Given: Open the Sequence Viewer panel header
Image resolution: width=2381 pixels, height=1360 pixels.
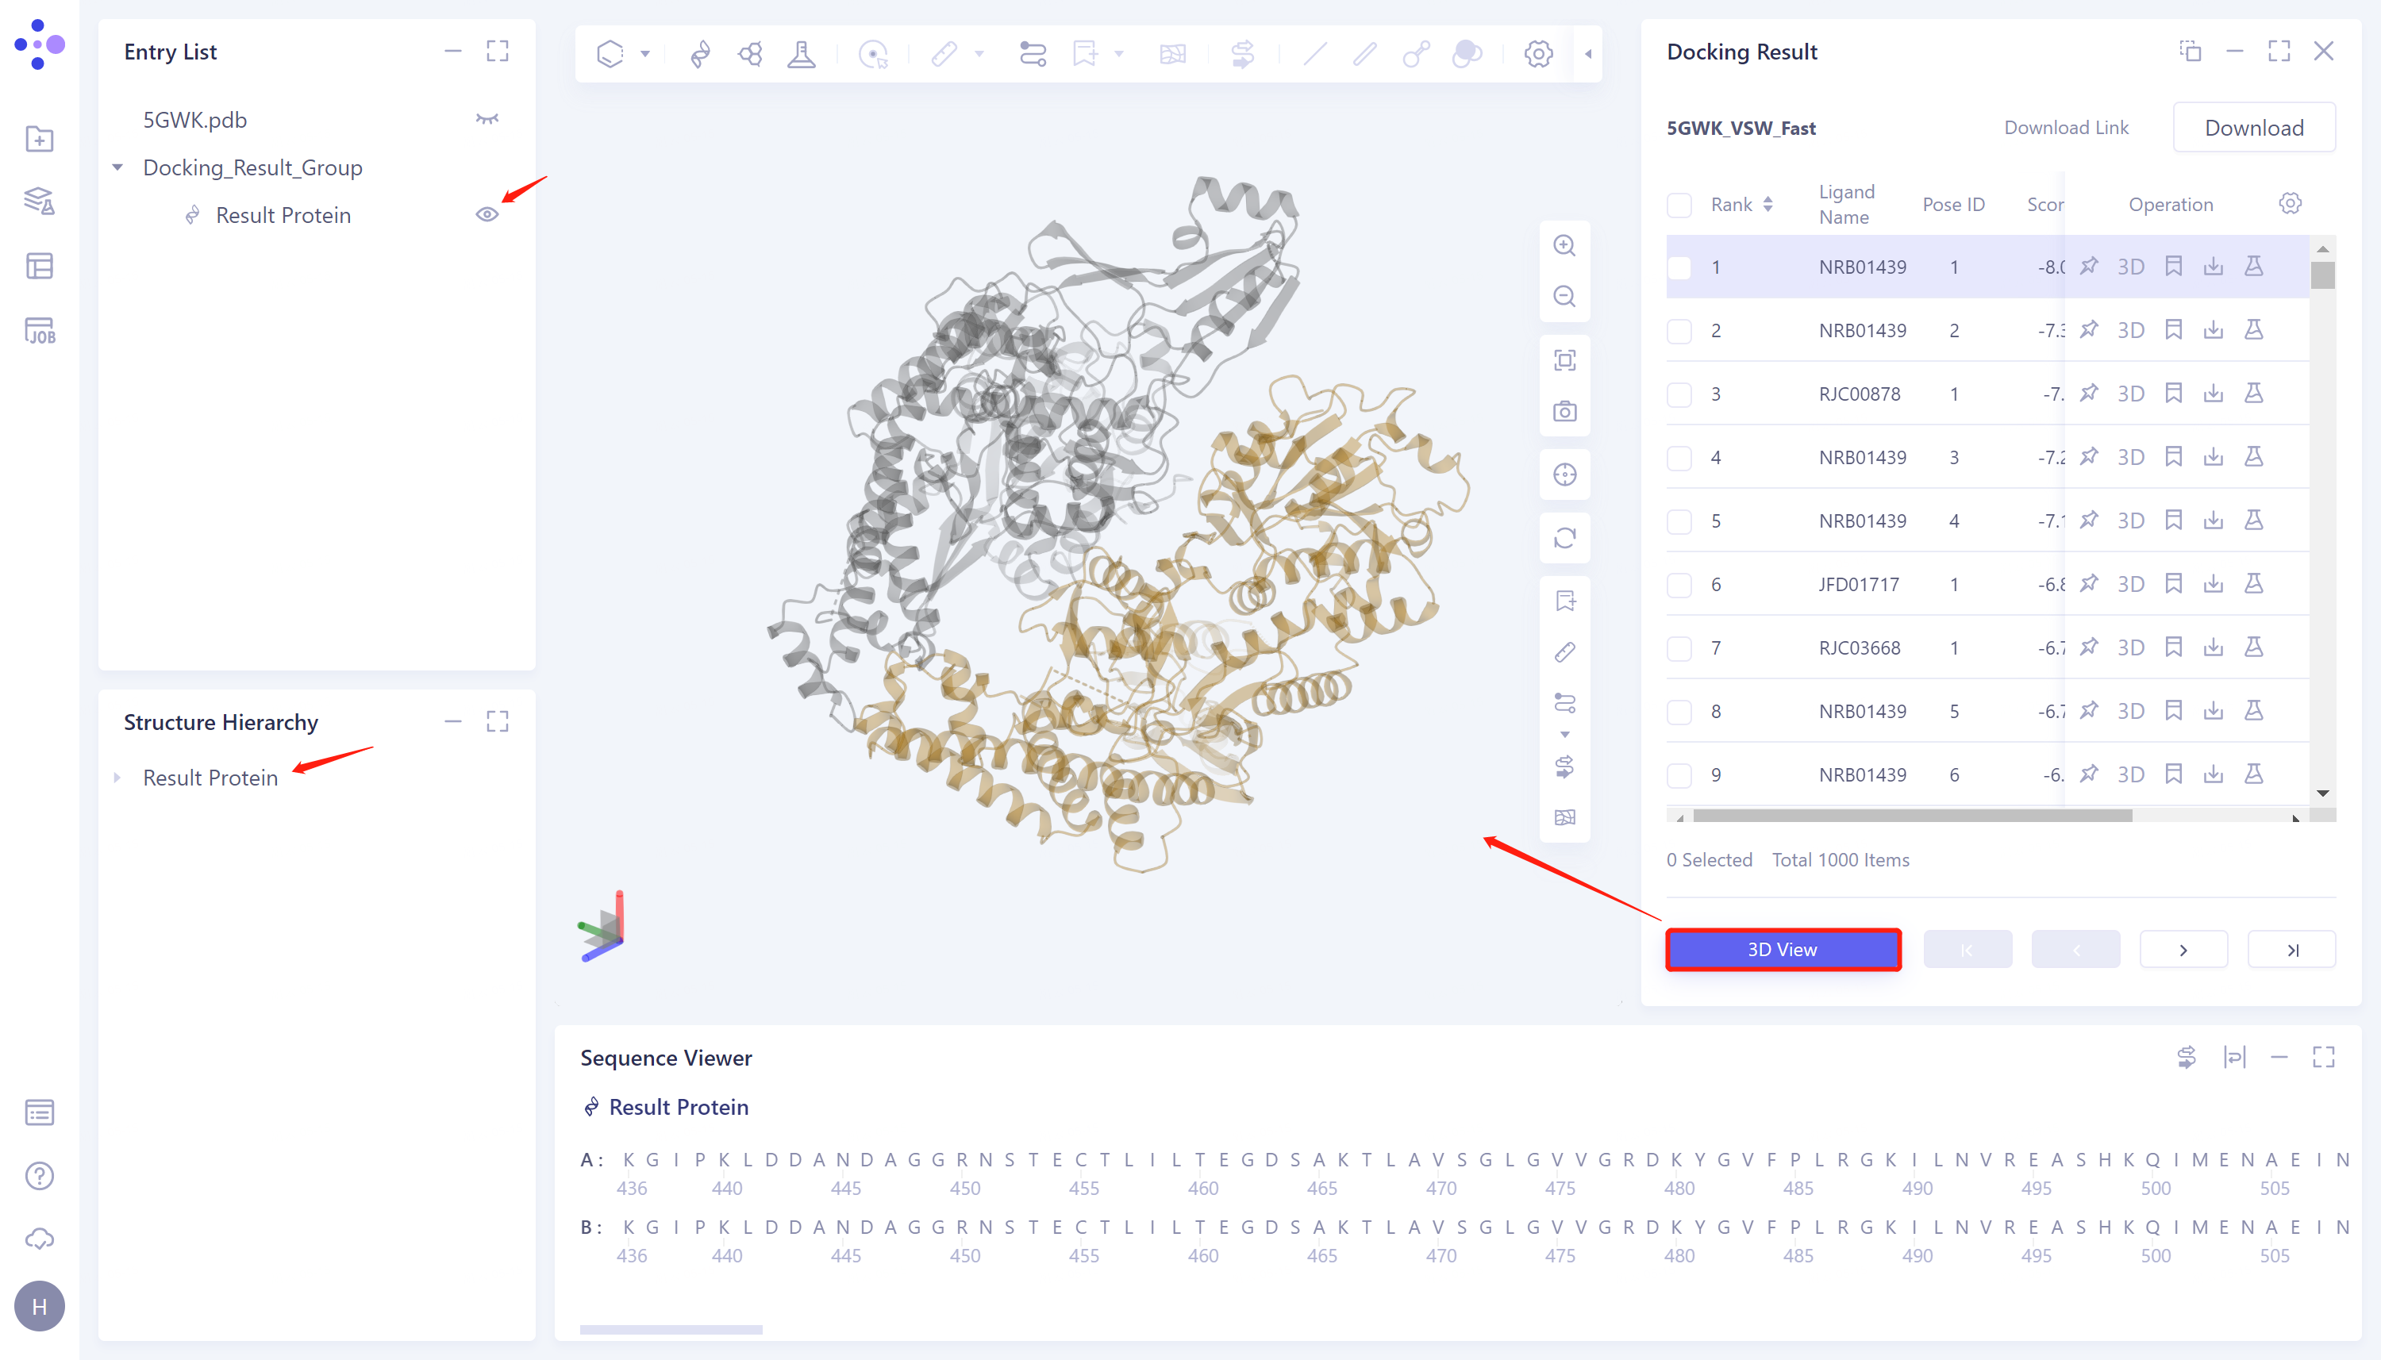Looking at the screenshot, I should [x=665, y=1058].
